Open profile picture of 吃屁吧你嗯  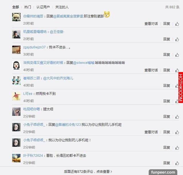coord(16,112)
